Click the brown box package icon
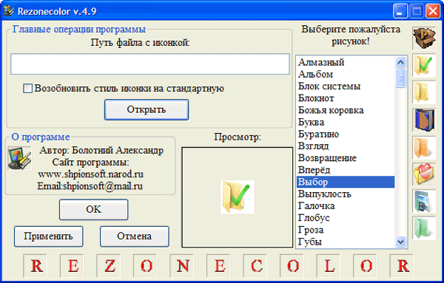This screenshot has width=444, height=283. pyautogui.click(x=424, y=38)
